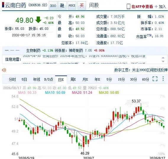Click the 总市值 888.56亿 value
Screen dimensions: 168x159
[117, 29]
